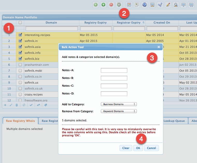Open the Add to Category dropdown
Screen dimensions: 197x163
pyautogui.click(x=119, y=104)
